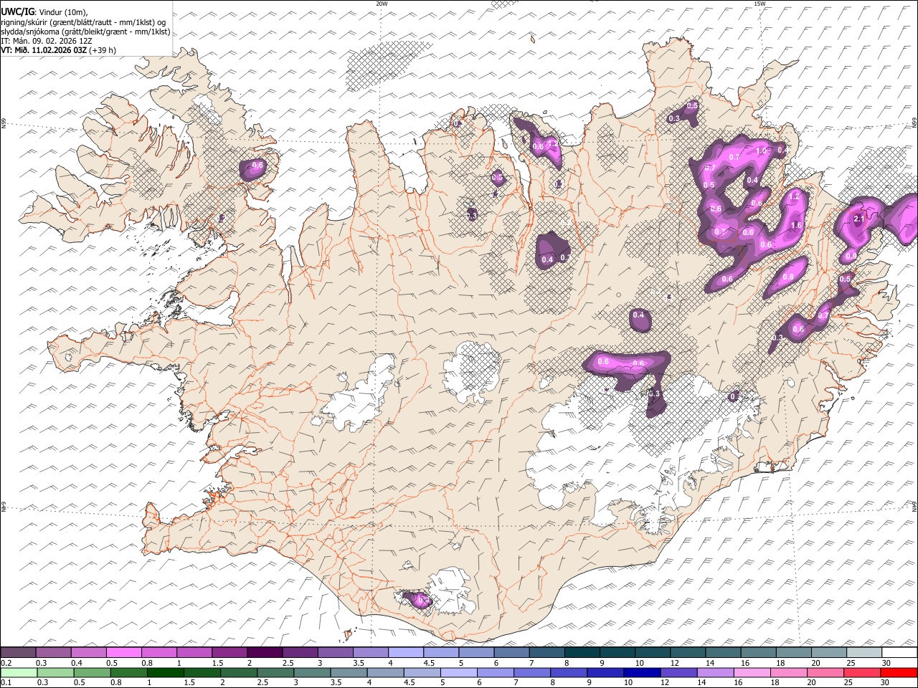The height and width of the screenshot is (688, 918).
Task: Click the upper-scale swatch labeled 4.5
Action: [441, 653]
